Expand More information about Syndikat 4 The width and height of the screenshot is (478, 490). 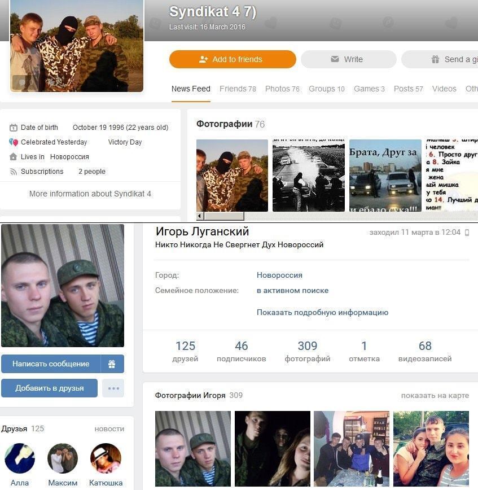(90, 194)
